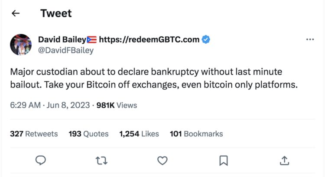Open the 193 Quotes list
325x177 pixels.
click(x=88, y=134)
